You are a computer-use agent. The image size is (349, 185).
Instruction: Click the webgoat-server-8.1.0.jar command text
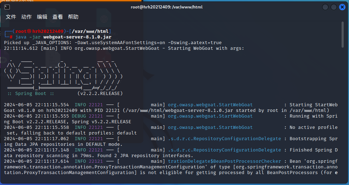click(77, 37)
